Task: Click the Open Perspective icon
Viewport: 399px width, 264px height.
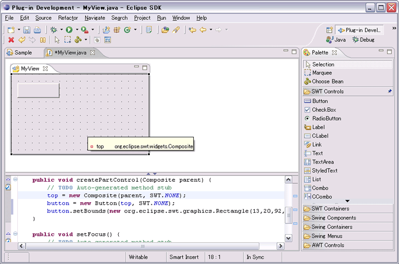Action: [329, 30]
